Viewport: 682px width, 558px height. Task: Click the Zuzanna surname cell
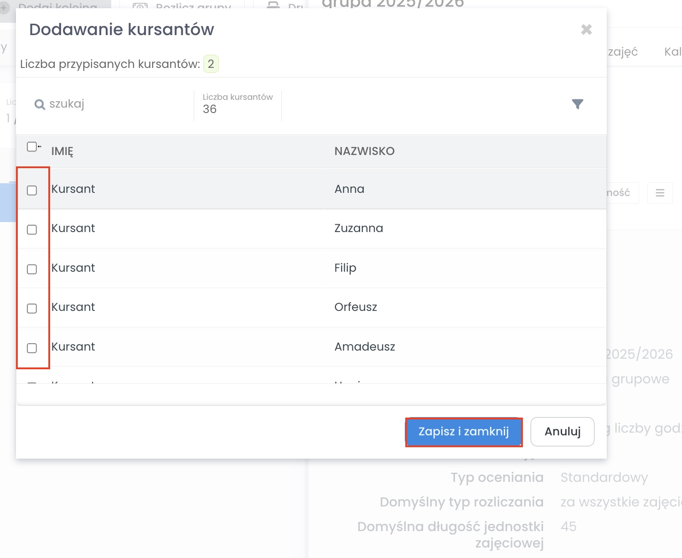pos(358,228)
